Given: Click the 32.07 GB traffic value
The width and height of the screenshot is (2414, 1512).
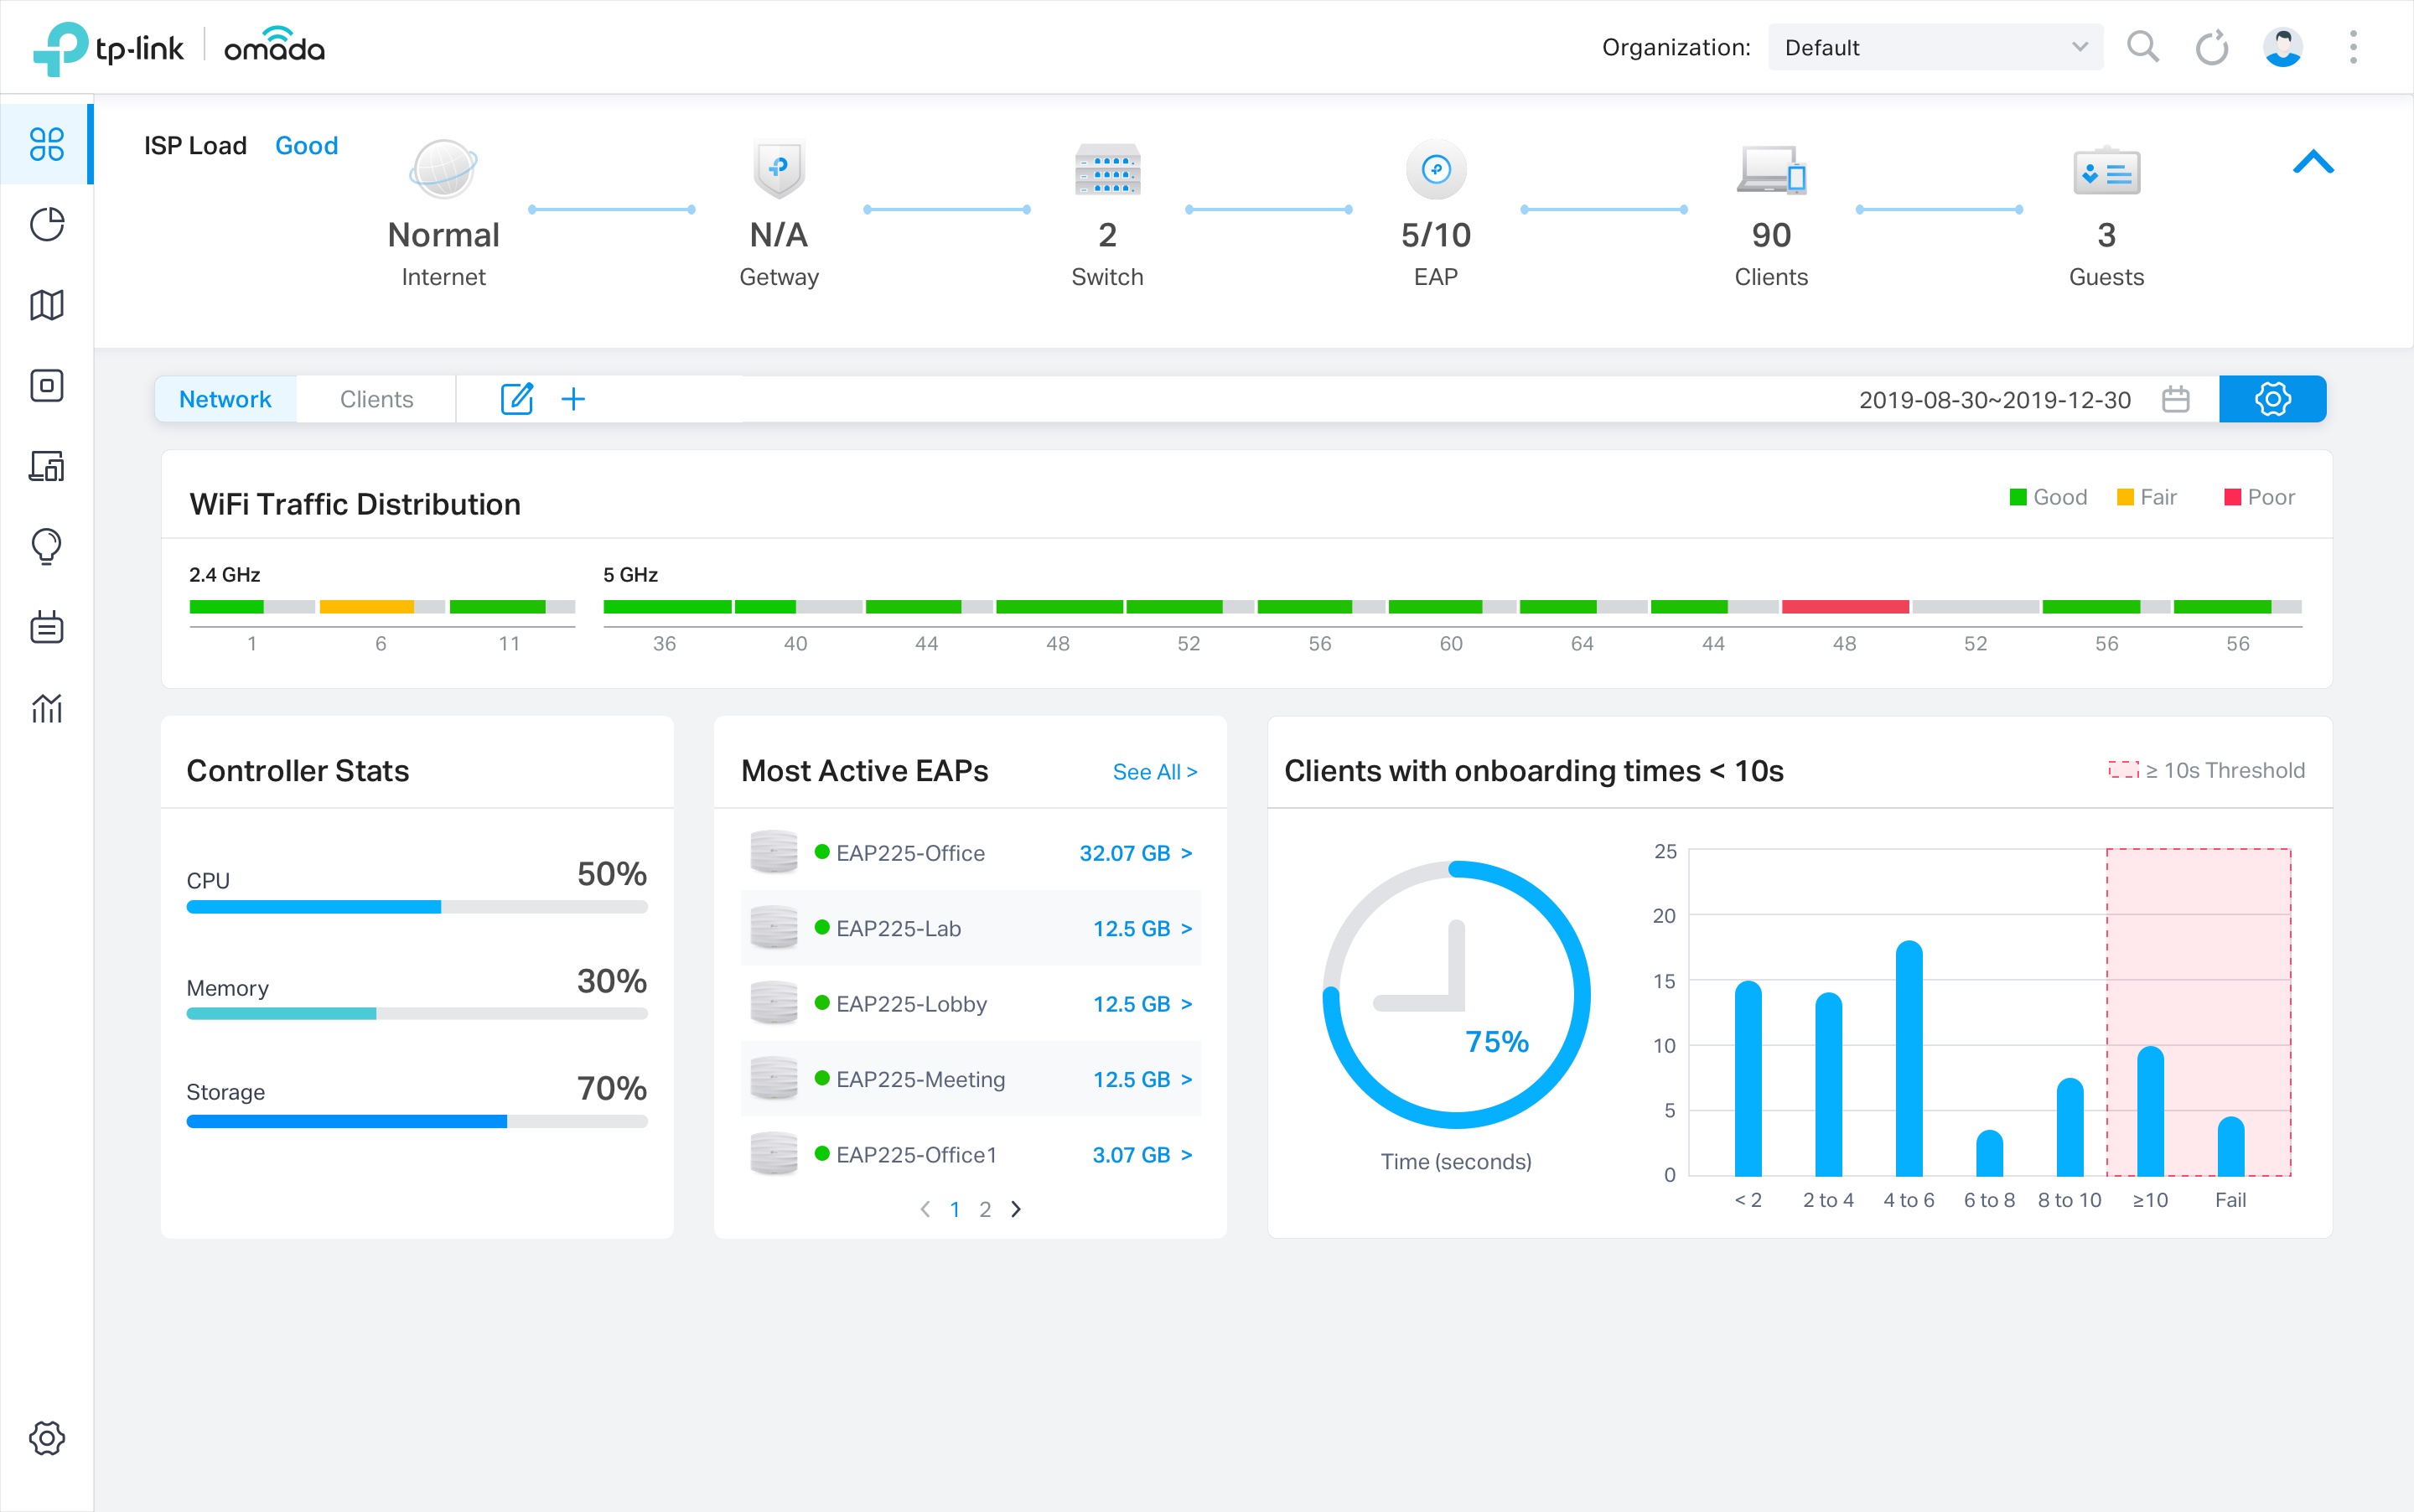Looking at the screenshot, I should coord(1124,853).
